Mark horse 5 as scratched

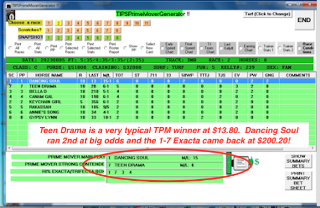88,31
